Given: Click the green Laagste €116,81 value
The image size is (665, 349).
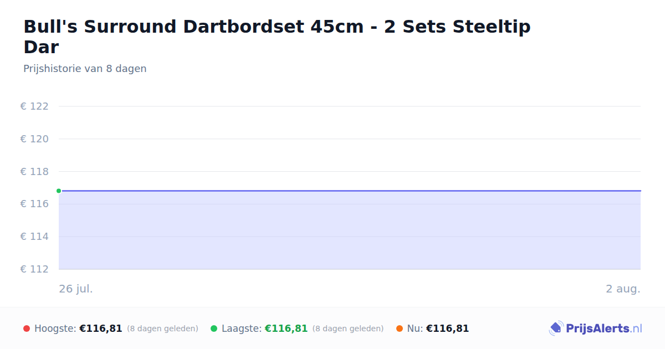Looking at the screenshot, I should coord(286,329).
